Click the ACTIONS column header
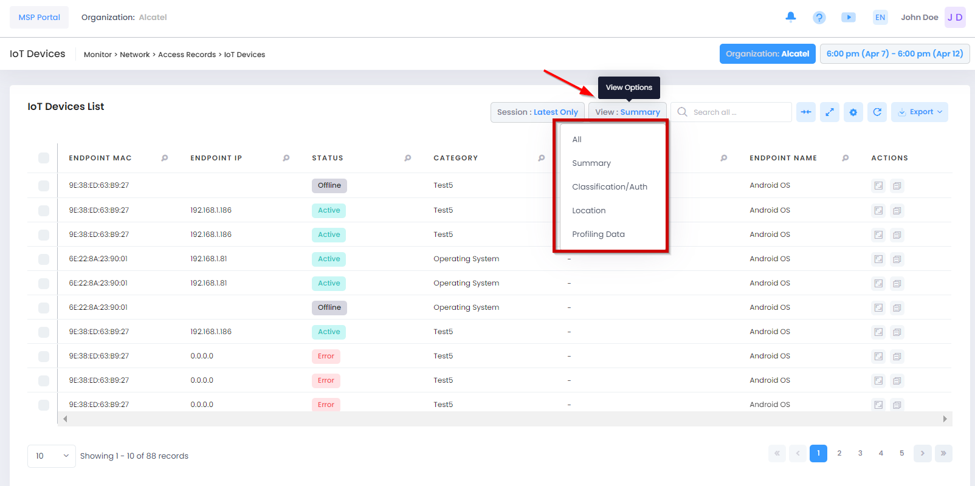Screen dimensions: 975x486 click(889, 158)
